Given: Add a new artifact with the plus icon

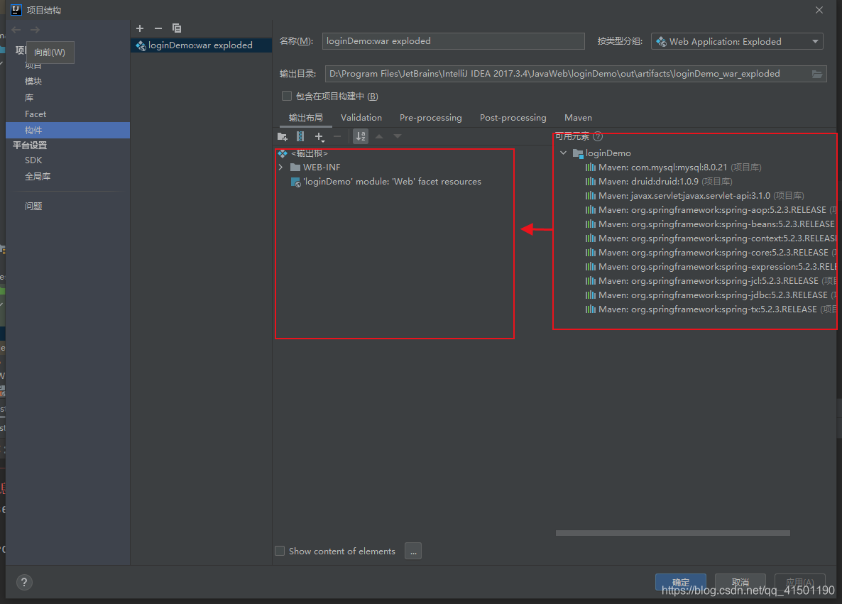Looking at the screenshot, I should tap(140, 28).
